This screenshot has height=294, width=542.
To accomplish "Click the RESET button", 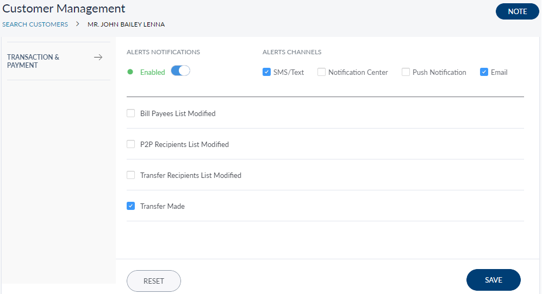I will (153, 281).
